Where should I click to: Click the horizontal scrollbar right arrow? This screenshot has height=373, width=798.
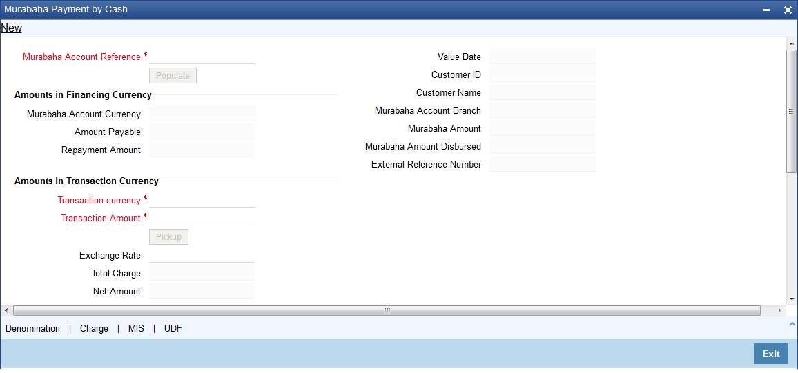pyautogui.click(x=779, y=310)
